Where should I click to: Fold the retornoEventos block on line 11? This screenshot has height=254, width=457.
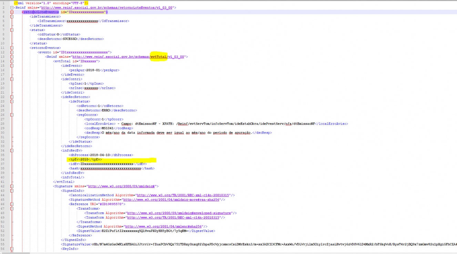[12, 47]
